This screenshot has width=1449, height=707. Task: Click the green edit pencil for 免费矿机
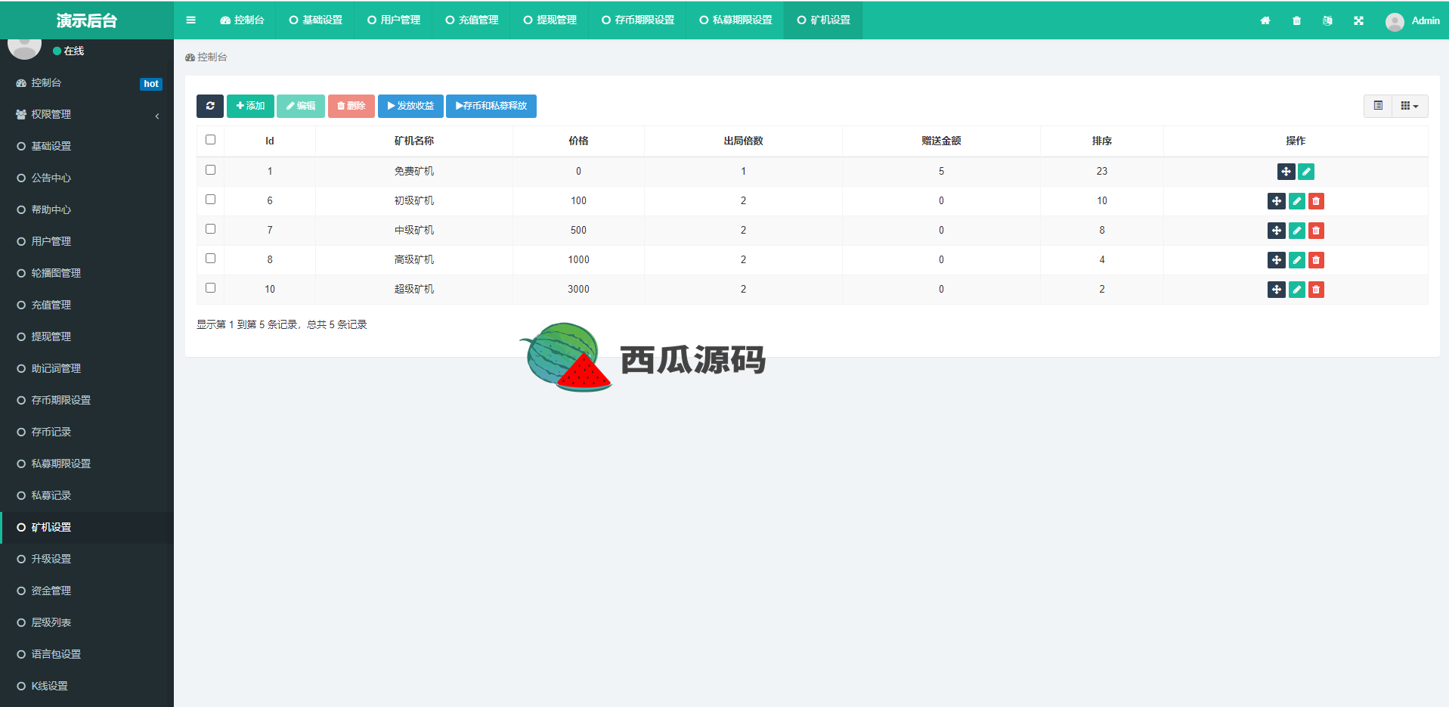coord(1305,172)
